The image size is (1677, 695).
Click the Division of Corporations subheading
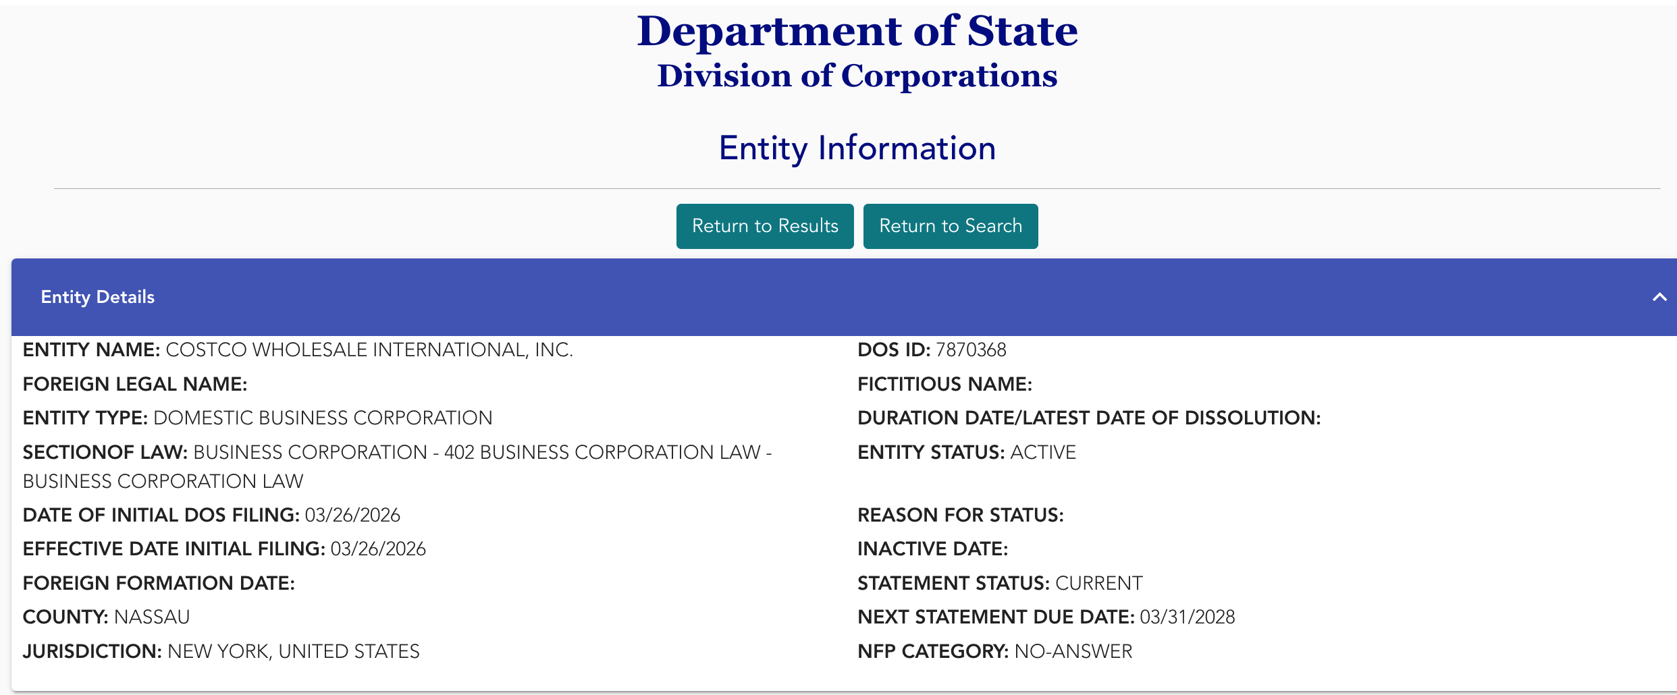point(857,76)
